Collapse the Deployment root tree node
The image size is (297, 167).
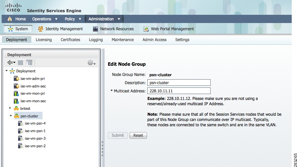click(x=7, y=71)
